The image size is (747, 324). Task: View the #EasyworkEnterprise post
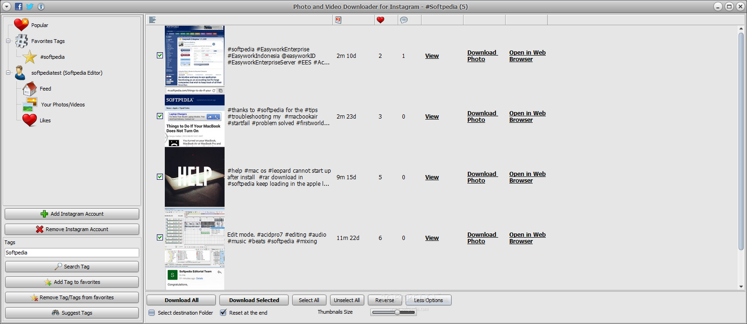(x=432, y=56)
